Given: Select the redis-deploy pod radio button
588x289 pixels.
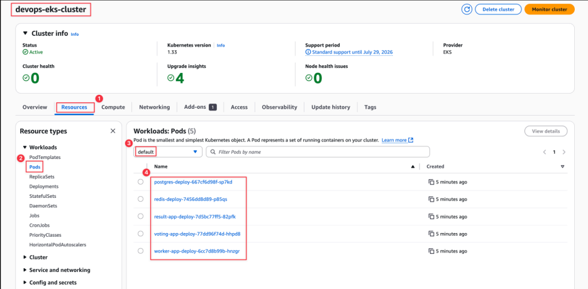Looking at the screenshot, I should tap(141, 199).
